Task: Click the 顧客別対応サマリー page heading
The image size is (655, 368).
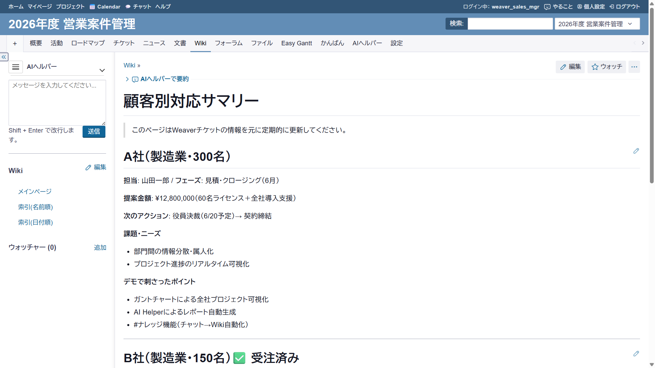Action: coord(191,101)
